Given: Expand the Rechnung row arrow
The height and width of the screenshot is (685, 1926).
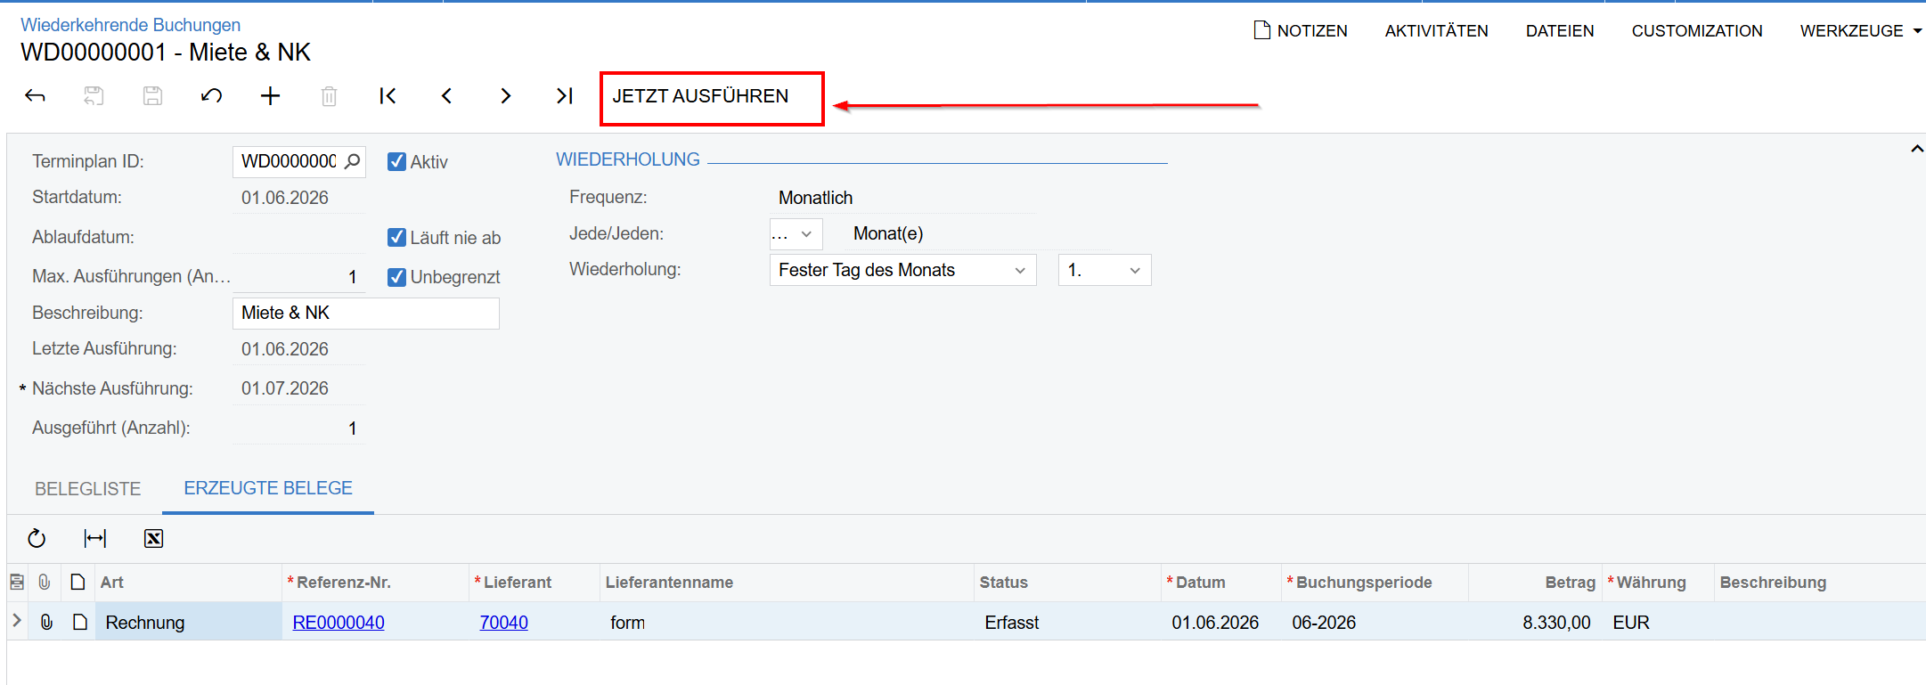Looking at the screenshot, I should [17, 621].
